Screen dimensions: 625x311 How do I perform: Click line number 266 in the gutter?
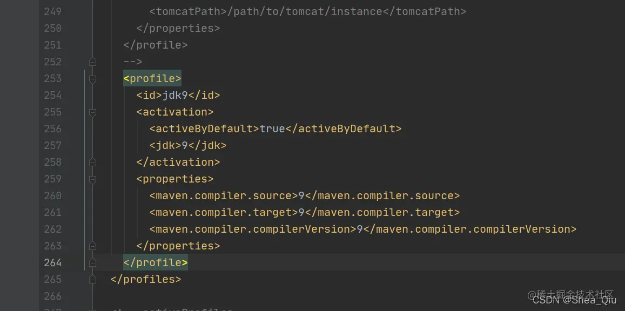52,296
